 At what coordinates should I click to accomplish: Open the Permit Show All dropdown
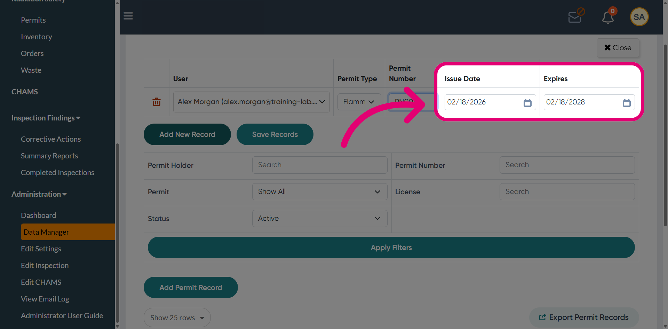pos(320,192)
